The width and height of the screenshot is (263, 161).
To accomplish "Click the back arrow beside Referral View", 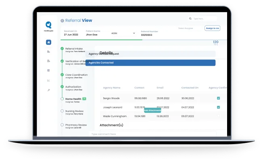I will pos(62,21).
